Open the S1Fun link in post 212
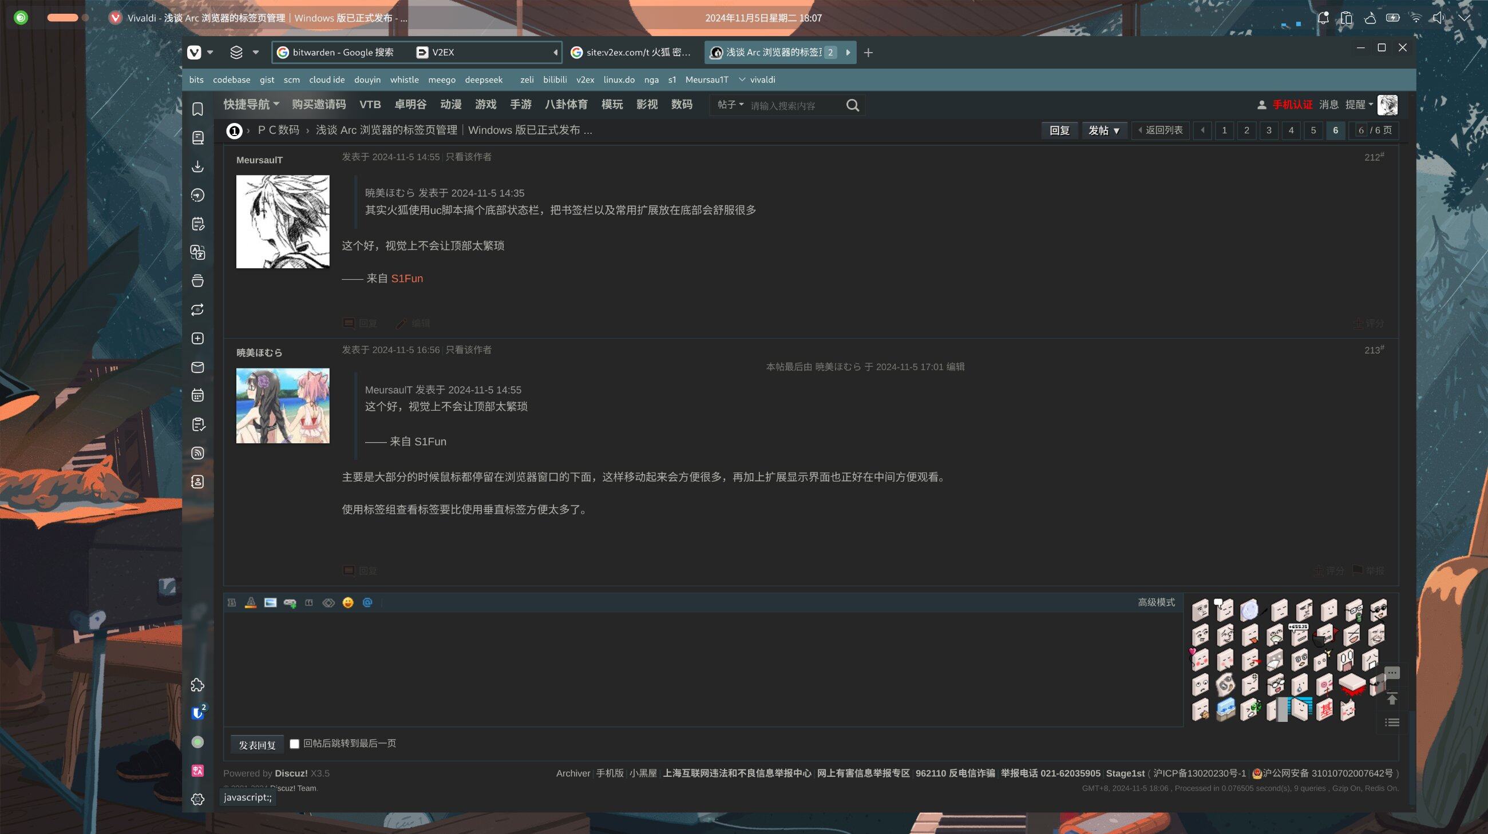The height and width of the screenshot is (834, 1488). (x=407, y=279)
